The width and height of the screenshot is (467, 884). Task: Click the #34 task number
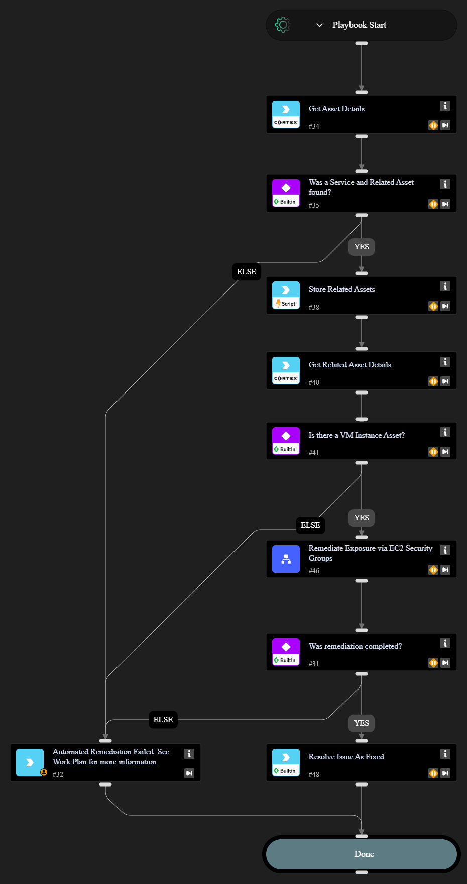(314, 126)
